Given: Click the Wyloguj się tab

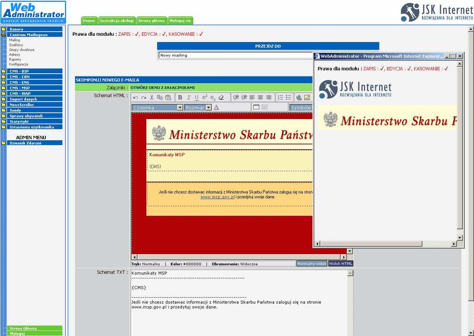Looking at the screenshot, I should pyautogui.click(x=180, y=20).
